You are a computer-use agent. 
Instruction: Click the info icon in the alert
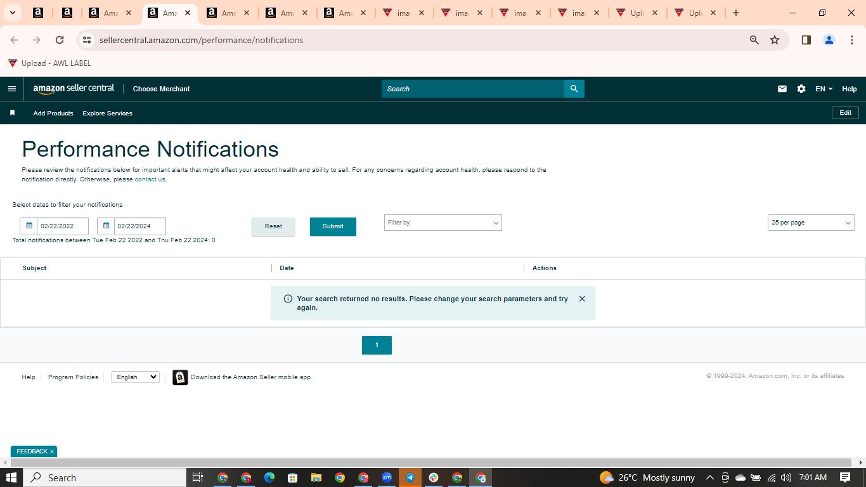point(288,299)
